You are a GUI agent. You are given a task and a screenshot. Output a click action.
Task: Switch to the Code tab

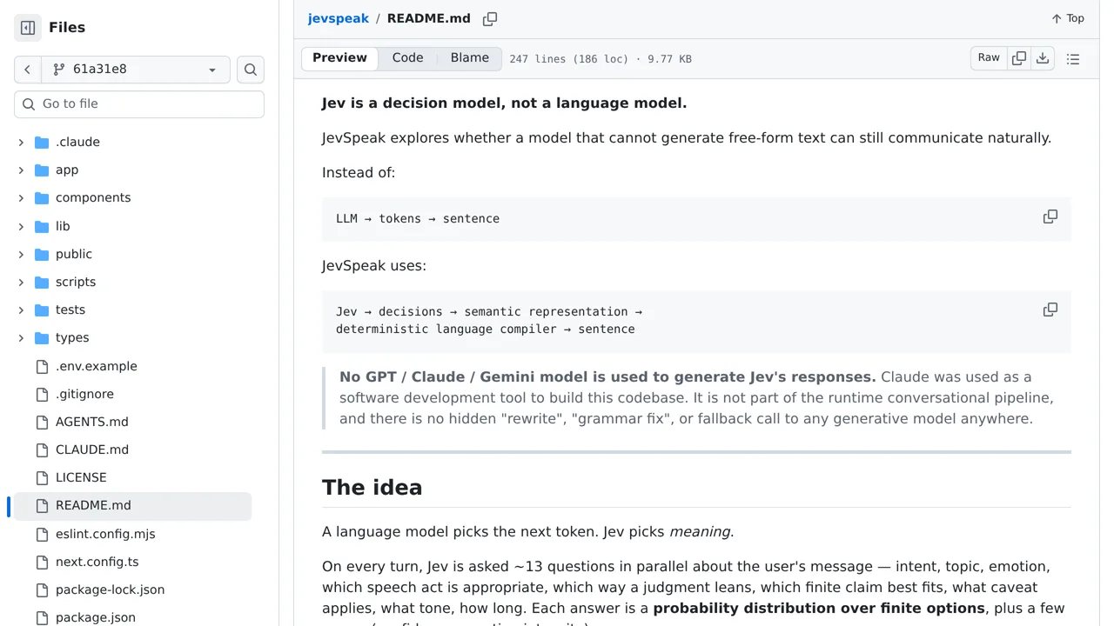point(407,58)
